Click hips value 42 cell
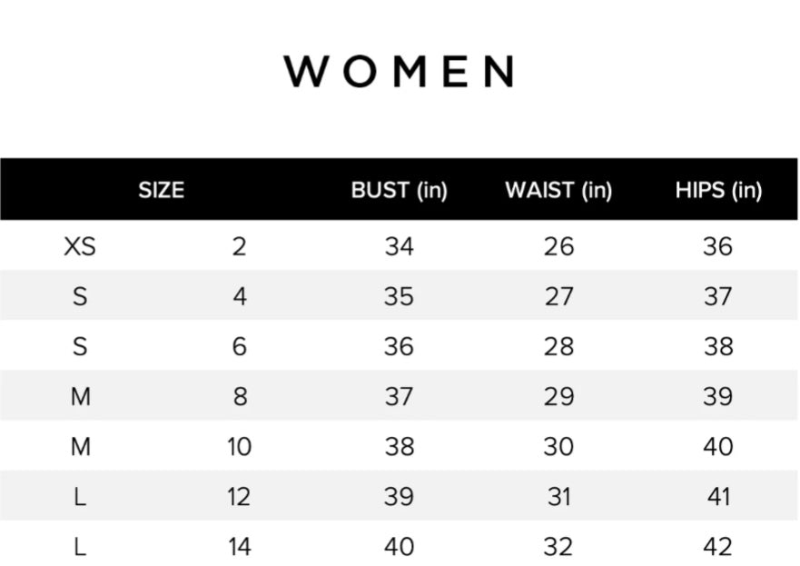Viewport: 800px width, 566px height. click(x=717, y=546)
